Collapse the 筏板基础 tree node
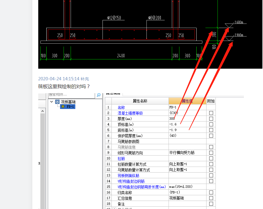 point(52,102)
